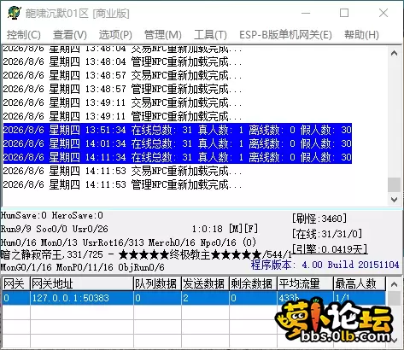Select log line 14:01:34 在线总数
This screenshot has height=350, width=404.
click(x=178, y=143)
